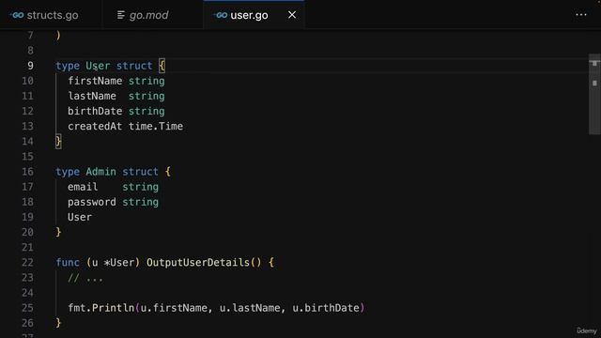Click opening brace after 'User struct'
The width and height of the screenshot is (601, 338).
click(162, 66)
